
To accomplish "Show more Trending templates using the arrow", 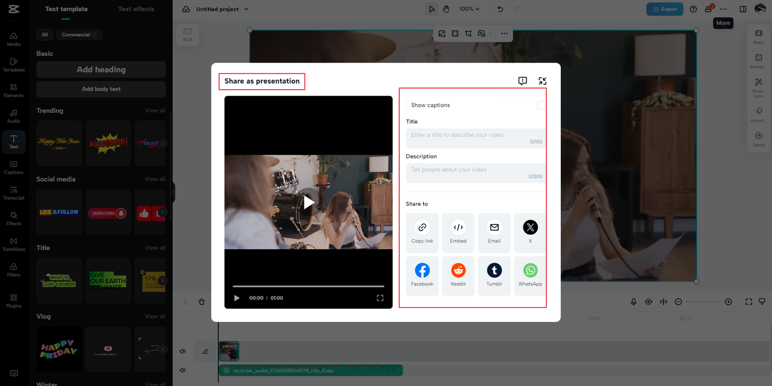I will pyautogui.click(x=162, y=143).
